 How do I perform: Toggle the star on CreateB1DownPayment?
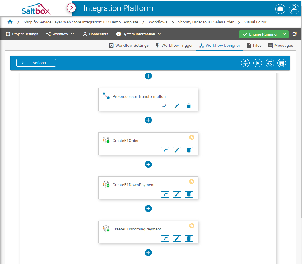(192, 181)
